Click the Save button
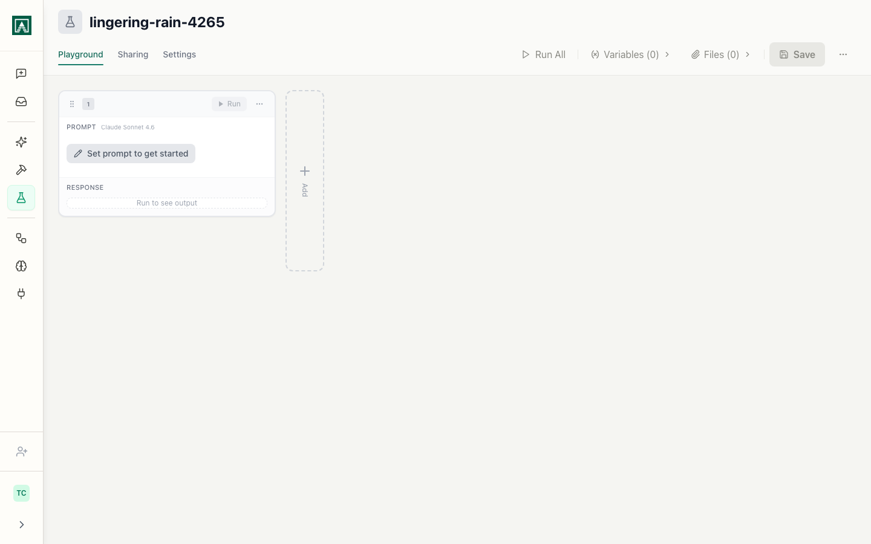 [x=797, y=54]
